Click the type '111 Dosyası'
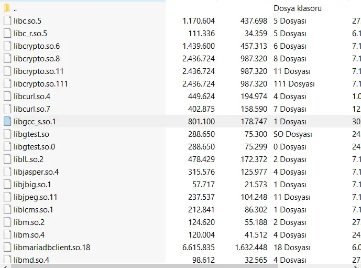The height and width of the screenshot is (268, 361). click(294, 84)
